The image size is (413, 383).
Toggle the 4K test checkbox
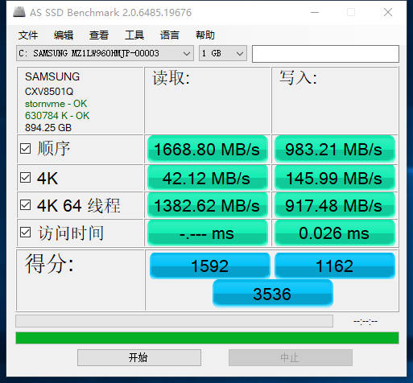(x=25, y=177)
